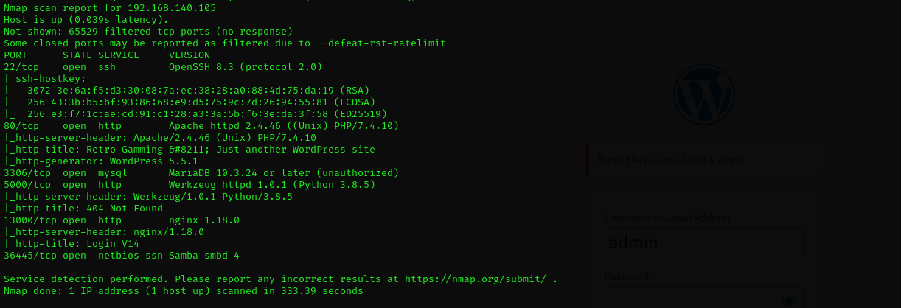The image size is (901, 308).
Task: Click the WordPress logo
Action: (x=703, y=94)
